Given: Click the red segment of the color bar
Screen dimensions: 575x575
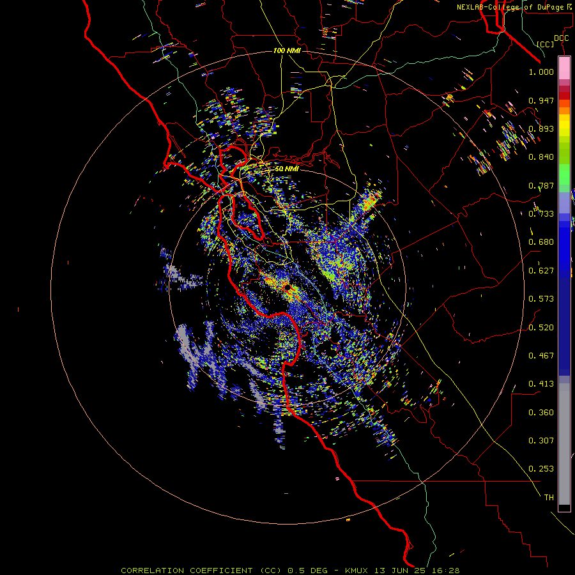Looking at the screenshot, I should click(564, 95).
